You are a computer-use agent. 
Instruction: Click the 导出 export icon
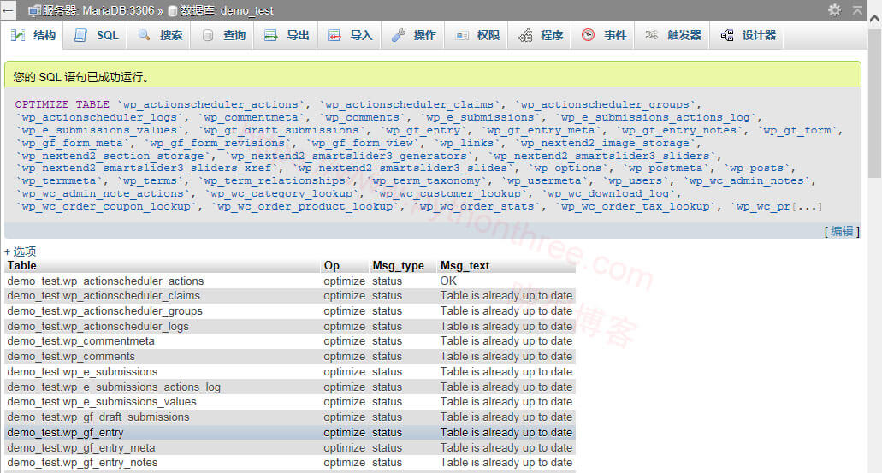(270, 35)
